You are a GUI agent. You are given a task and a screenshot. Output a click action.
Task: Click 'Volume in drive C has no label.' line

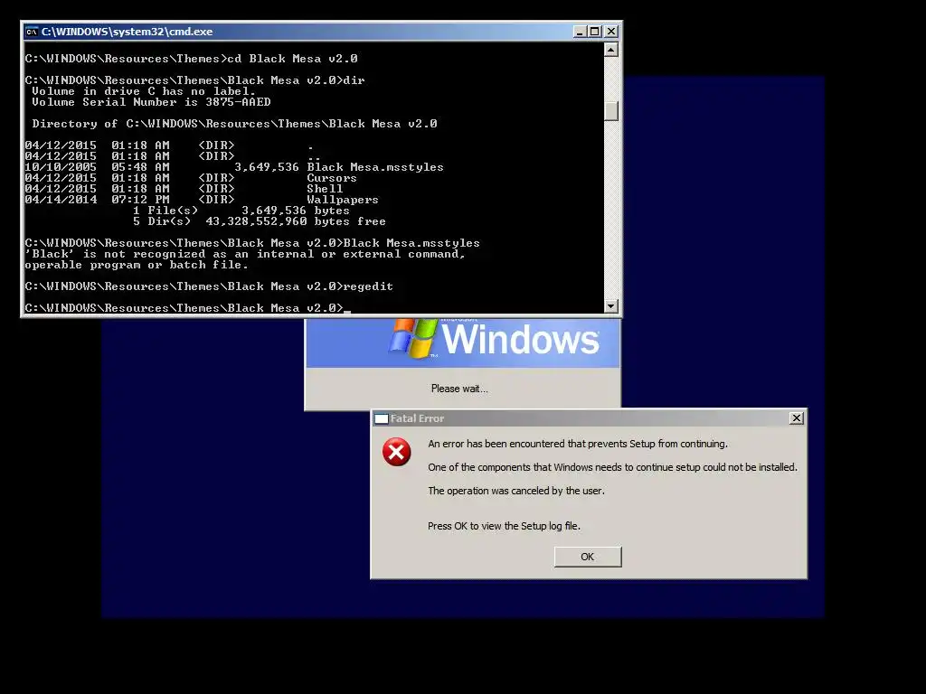pyautogui.click(x=144, y=91)
